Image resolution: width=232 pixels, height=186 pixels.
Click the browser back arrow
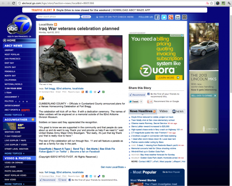click(3, 3)
